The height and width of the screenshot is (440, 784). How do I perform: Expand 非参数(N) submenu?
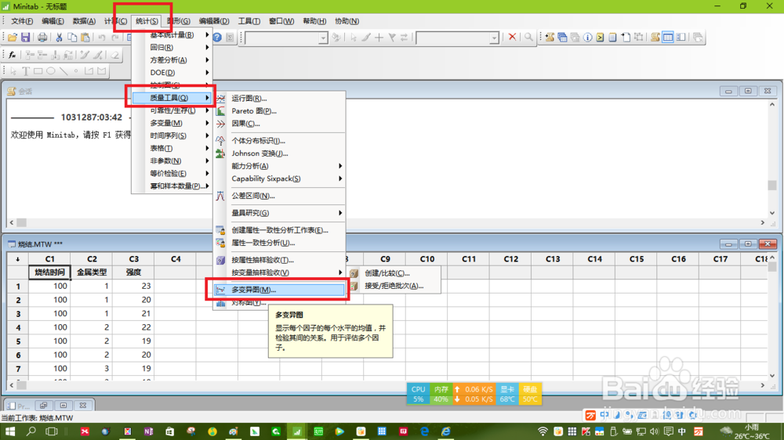tap(172, 160)
